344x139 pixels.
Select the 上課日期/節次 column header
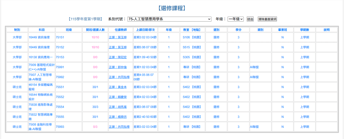coord(145,30)
